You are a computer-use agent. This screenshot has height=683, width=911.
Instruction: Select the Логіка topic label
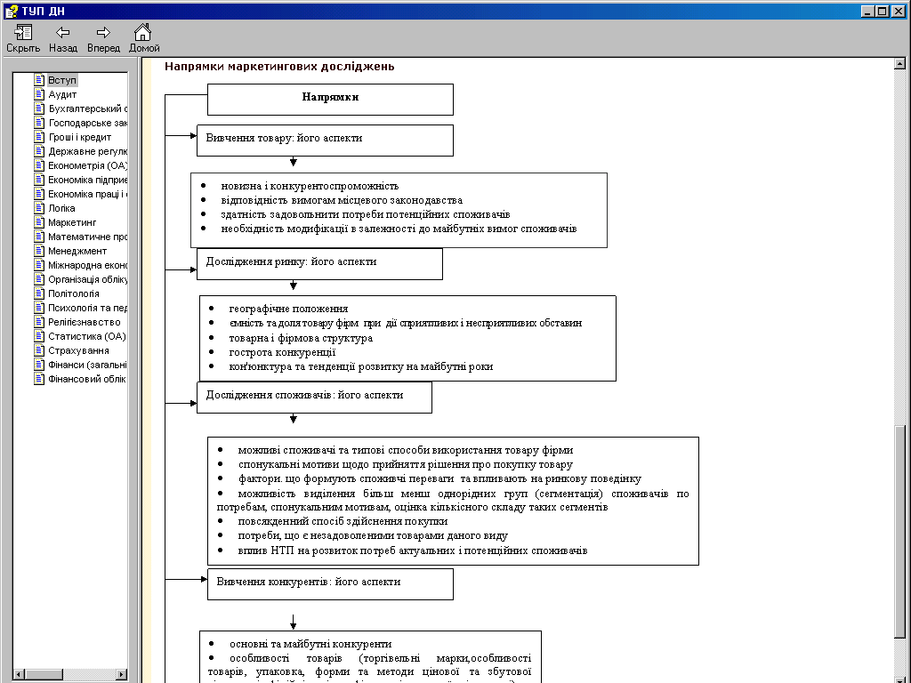[x=61, y=208]
